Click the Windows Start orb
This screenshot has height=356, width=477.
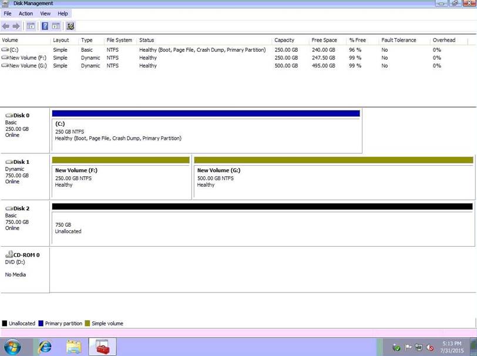pos(12,347)
